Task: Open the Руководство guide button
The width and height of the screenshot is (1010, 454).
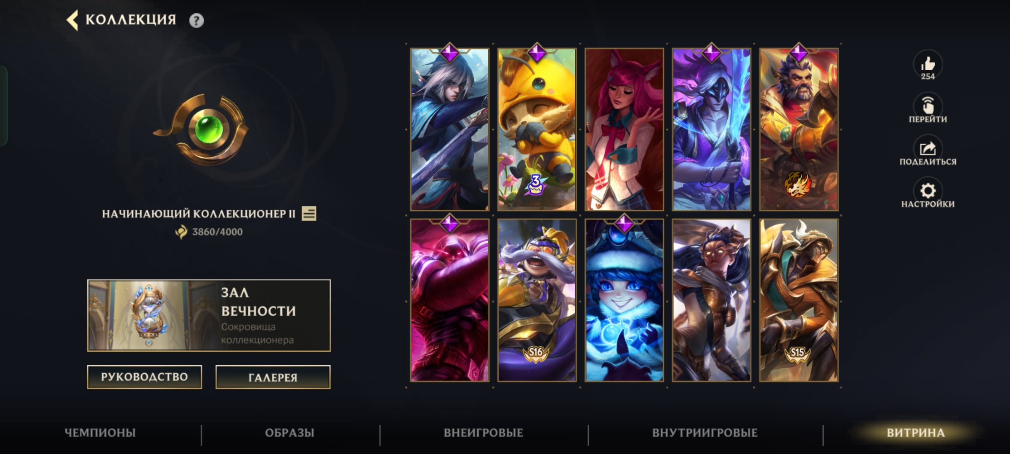Action: pos(144,377)
